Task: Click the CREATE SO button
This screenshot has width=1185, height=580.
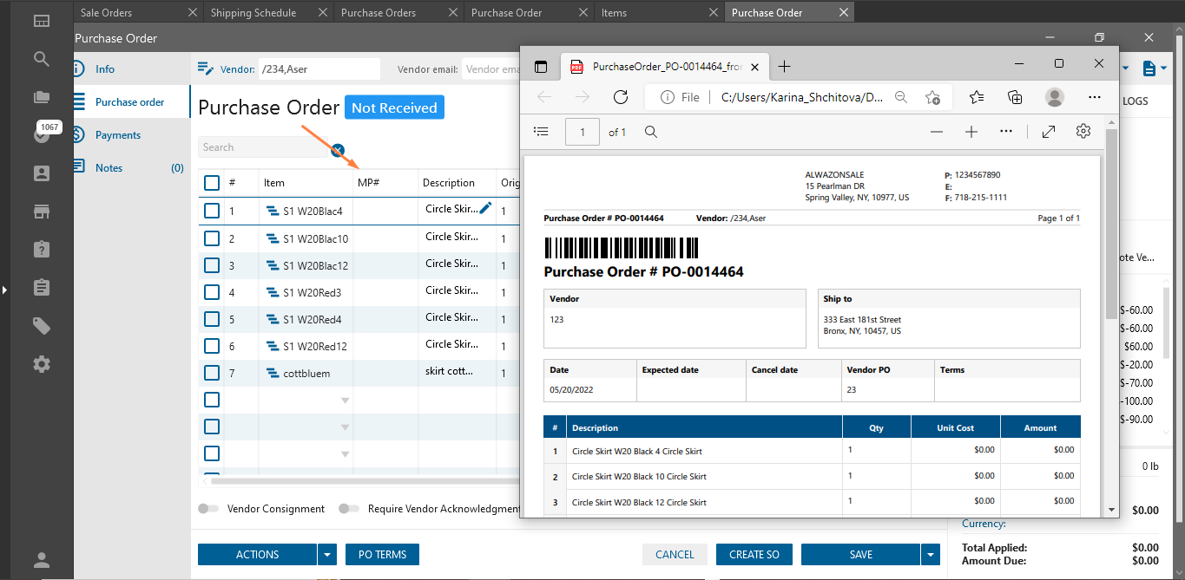Action: (x=754, y=555)
